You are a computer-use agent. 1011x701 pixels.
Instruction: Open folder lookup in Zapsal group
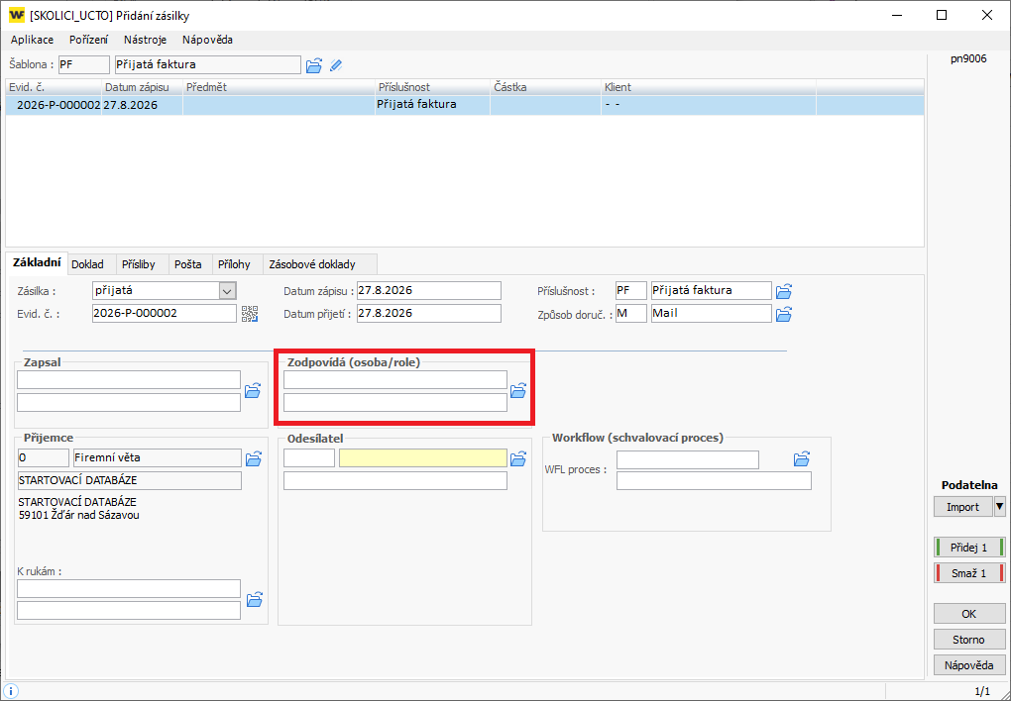pos(252,390)
